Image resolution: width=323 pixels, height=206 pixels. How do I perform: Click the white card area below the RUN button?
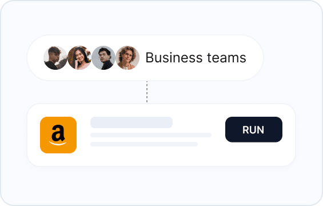254,153
